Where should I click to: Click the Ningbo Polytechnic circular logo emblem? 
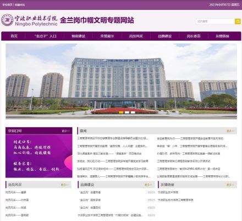[7, 20]
